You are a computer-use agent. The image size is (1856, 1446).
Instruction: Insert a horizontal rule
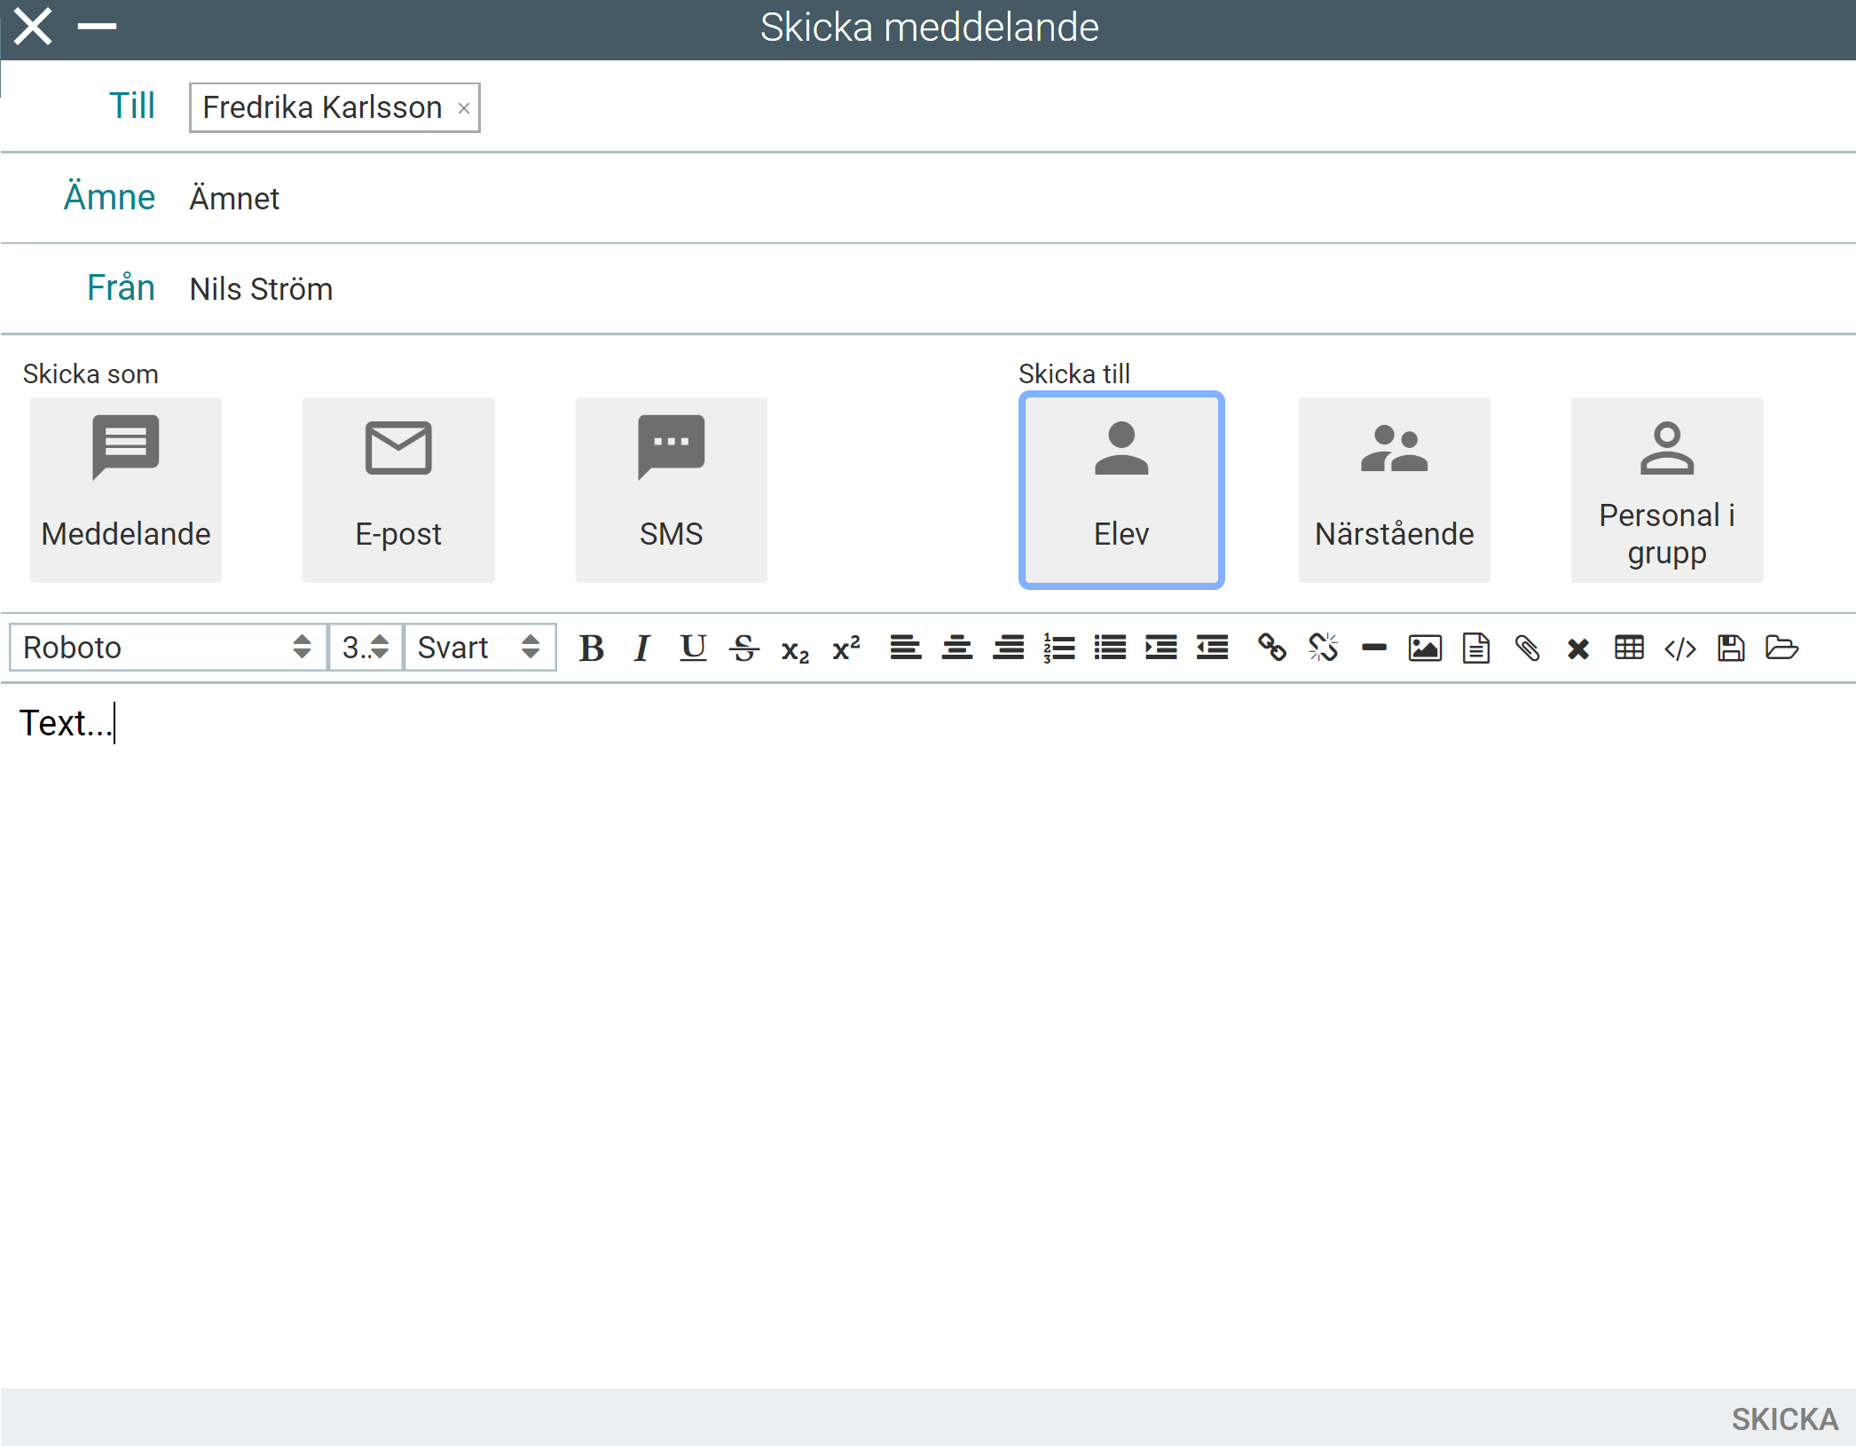click(1374, 648)
